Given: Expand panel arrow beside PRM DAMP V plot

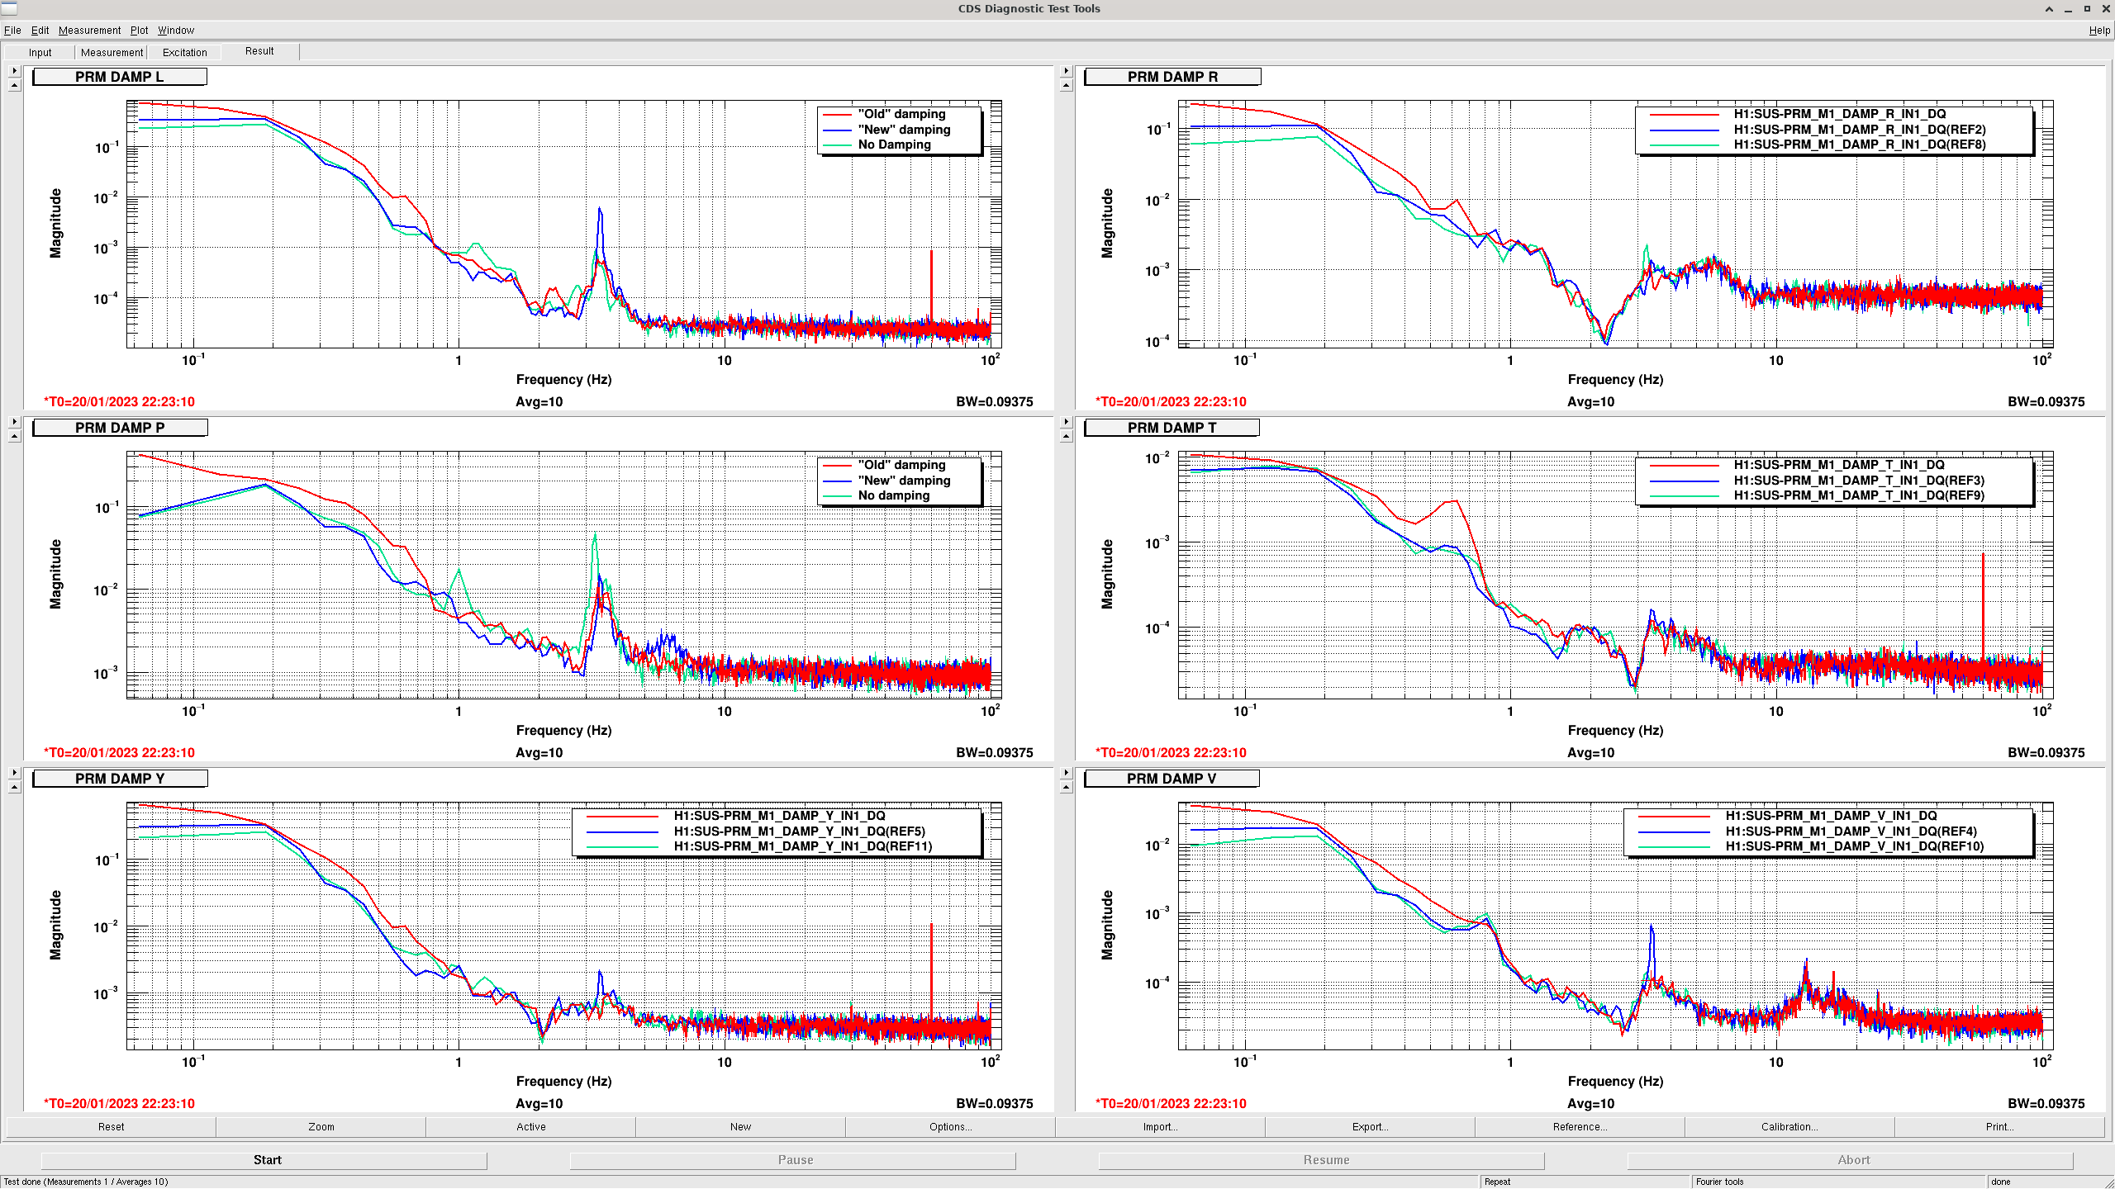Looking at the screenshot, I should (1066, 773).
